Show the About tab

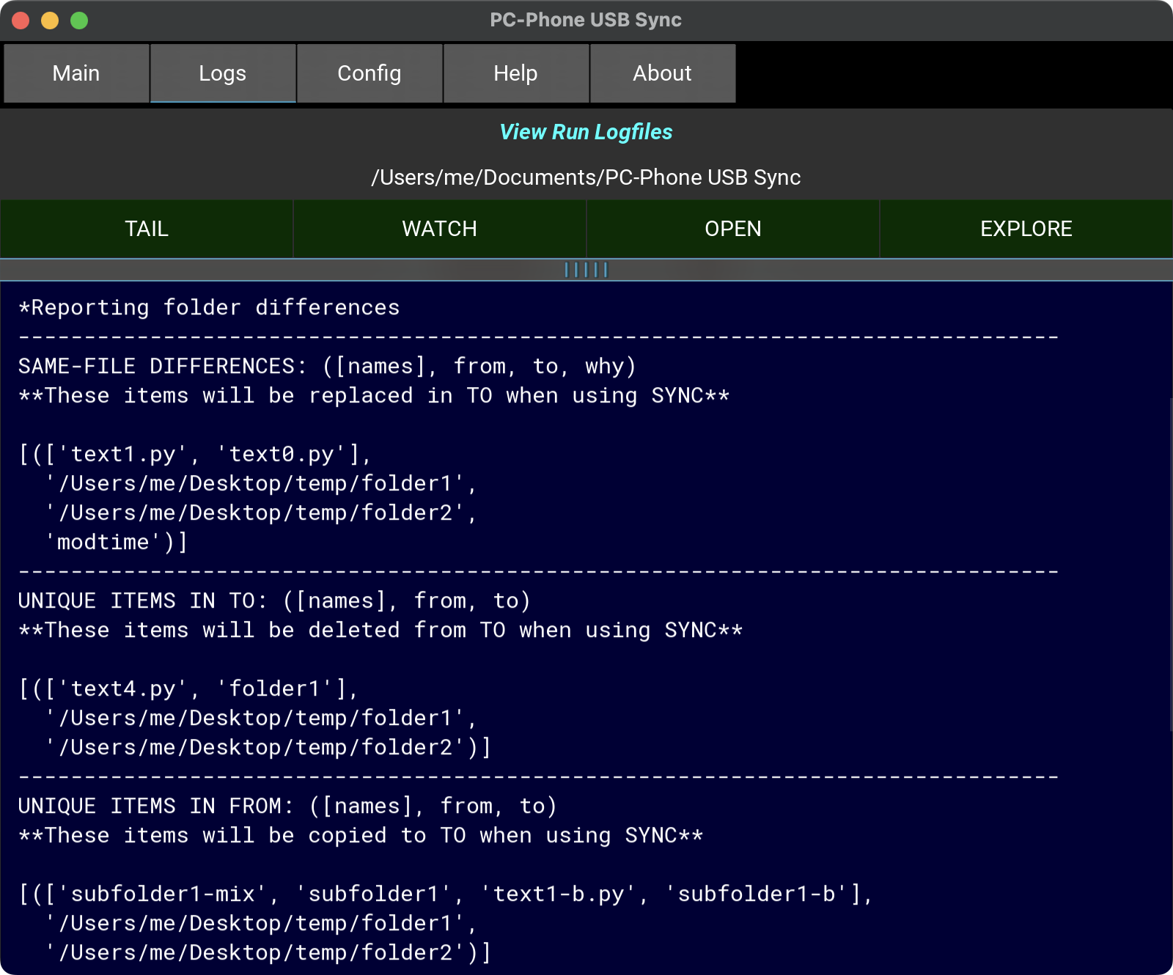662,73
